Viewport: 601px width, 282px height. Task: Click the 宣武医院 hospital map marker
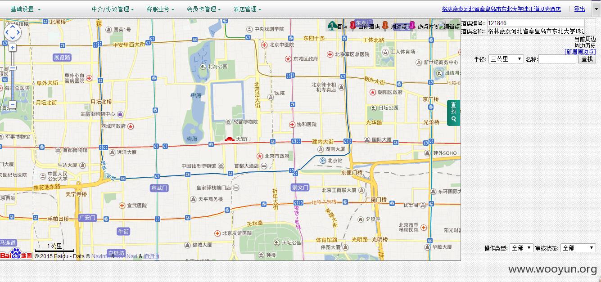[122, 206]
